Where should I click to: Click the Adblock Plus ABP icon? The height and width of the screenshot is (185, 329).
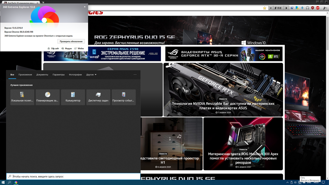(x=318, y=8)
